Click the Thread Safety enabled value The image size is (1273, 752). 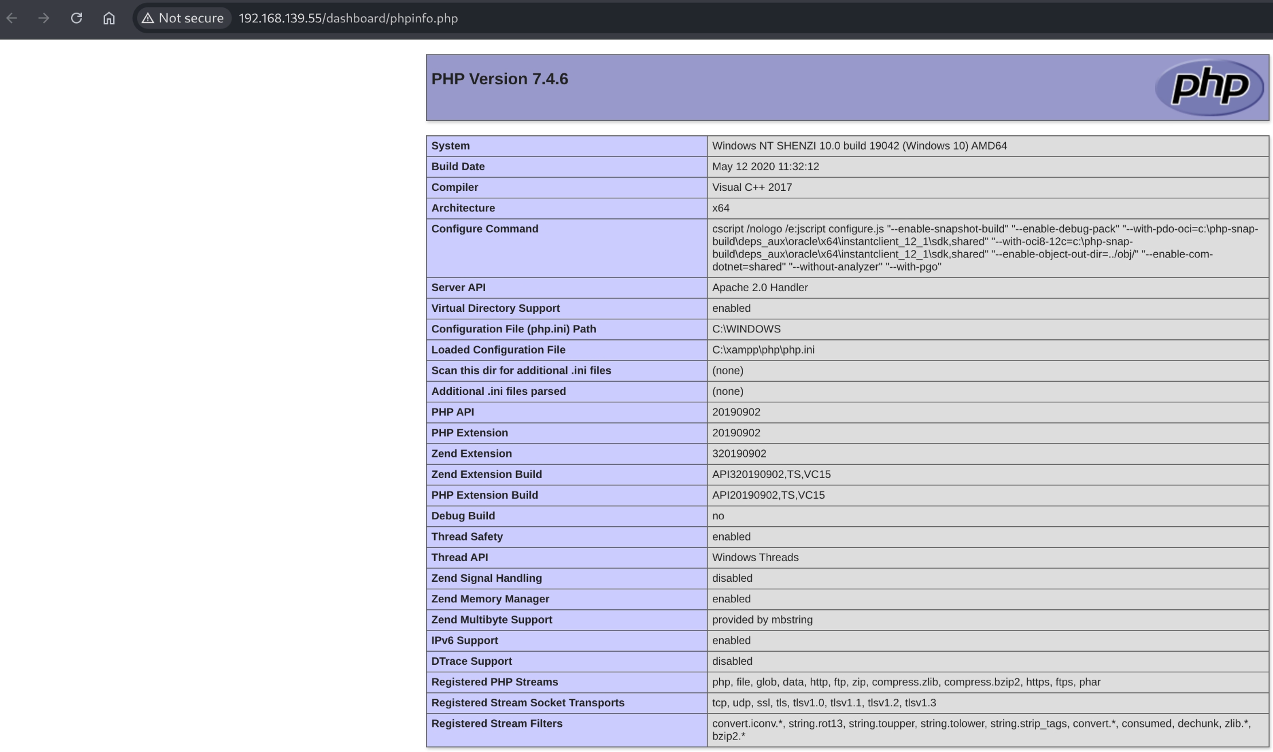pos(731,537)
